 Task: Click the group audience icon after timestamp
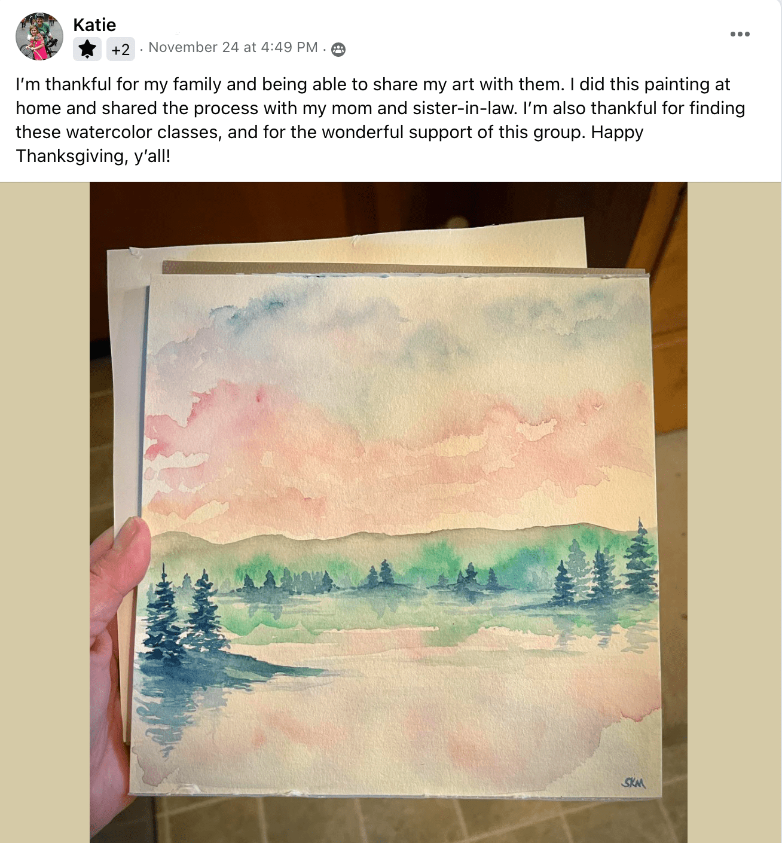click(338, 49)
